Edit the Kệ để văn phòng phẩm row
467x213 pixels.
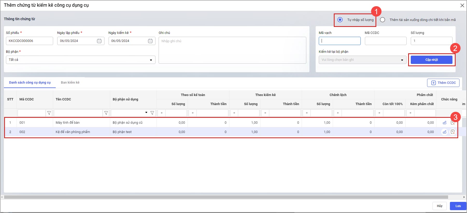click(x=444, y=132)
